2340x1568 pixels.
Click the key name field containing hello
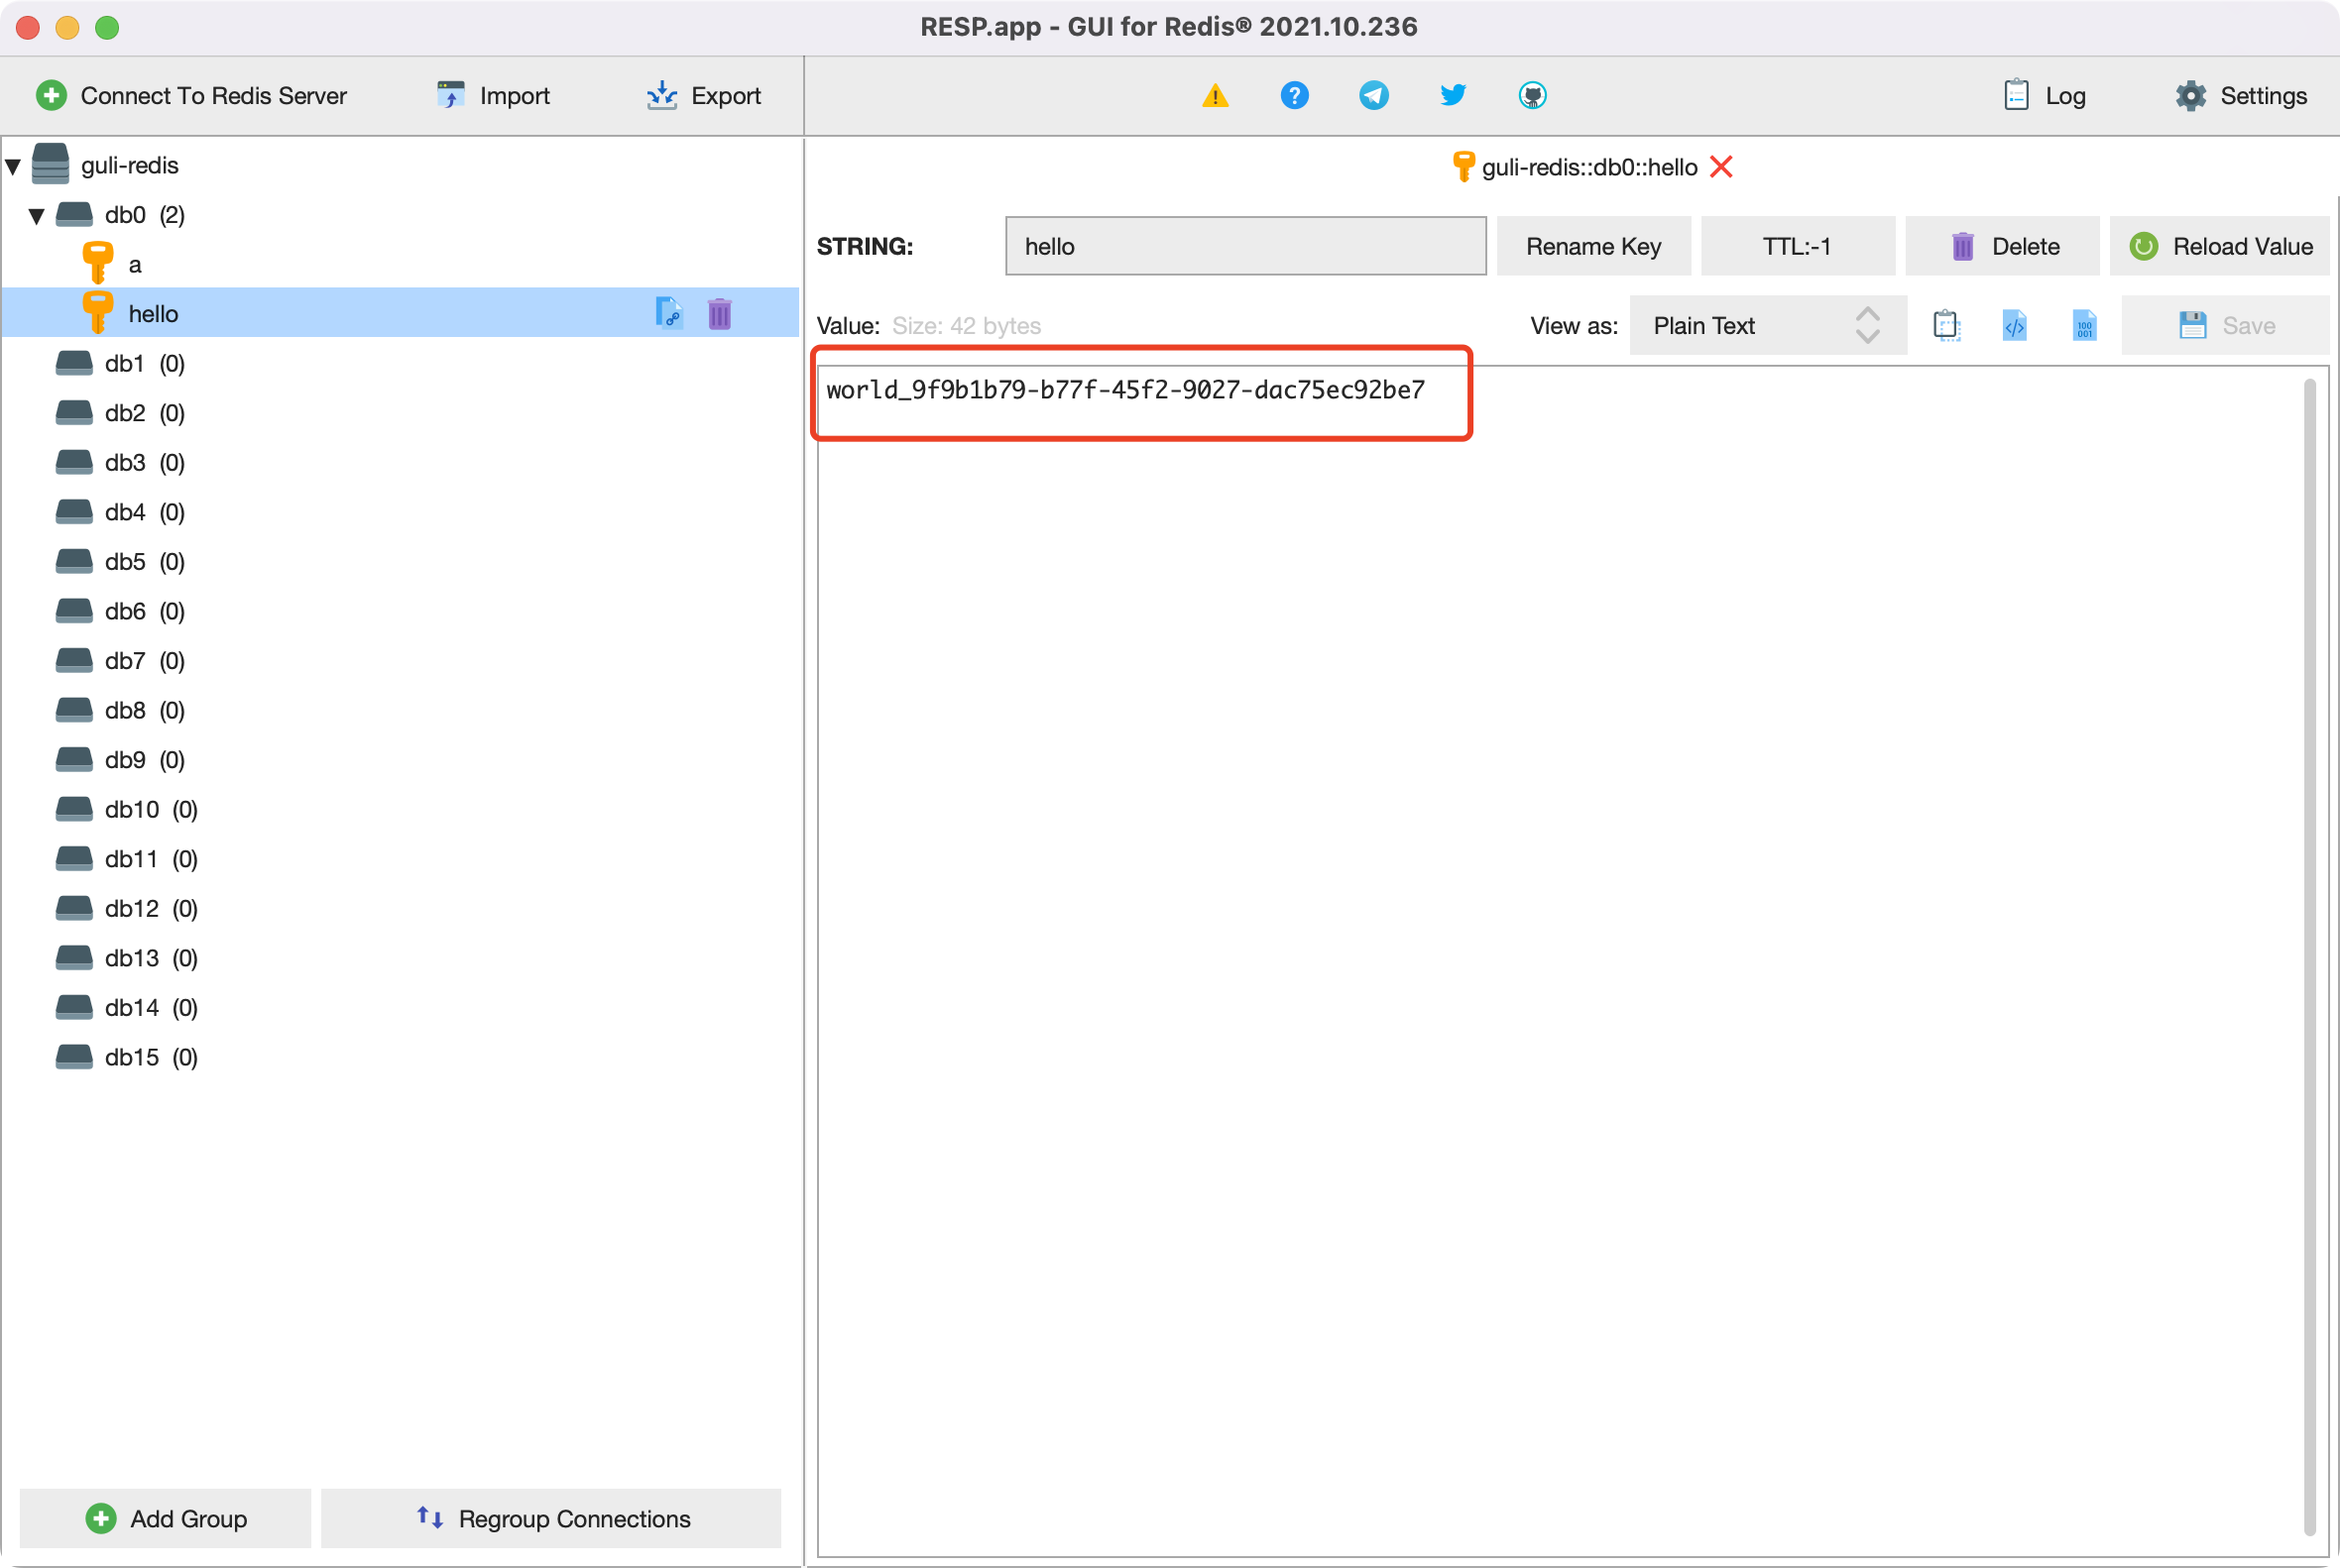tap(1244, 247)
